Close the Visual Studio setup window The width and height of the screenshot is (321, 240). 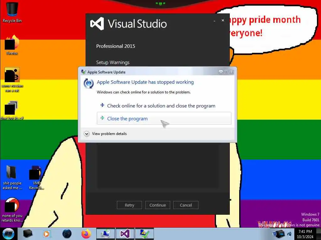coord(223,20)
